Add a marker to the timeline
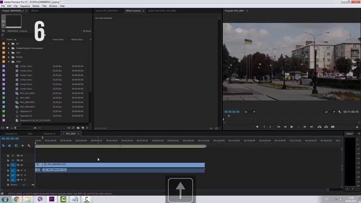Viewport: 361px width, 203px height. click(23, 145)
